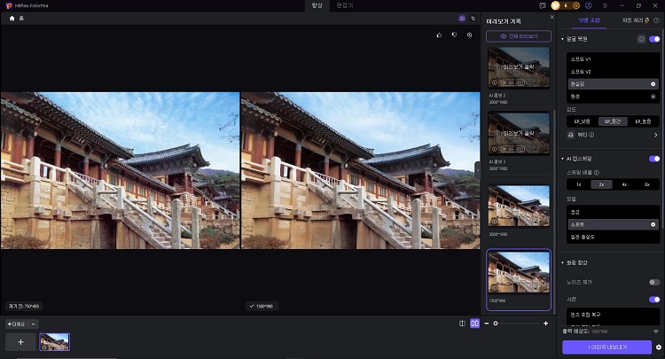
Task: Select the fourth face model (환생) in the list
Action: (614, 97)
